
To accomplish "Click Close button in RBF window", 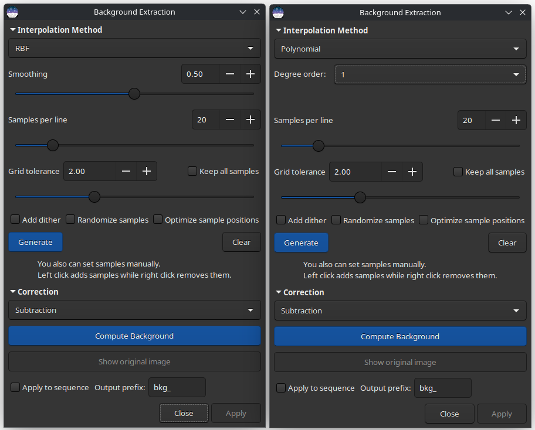I will 184,414.
